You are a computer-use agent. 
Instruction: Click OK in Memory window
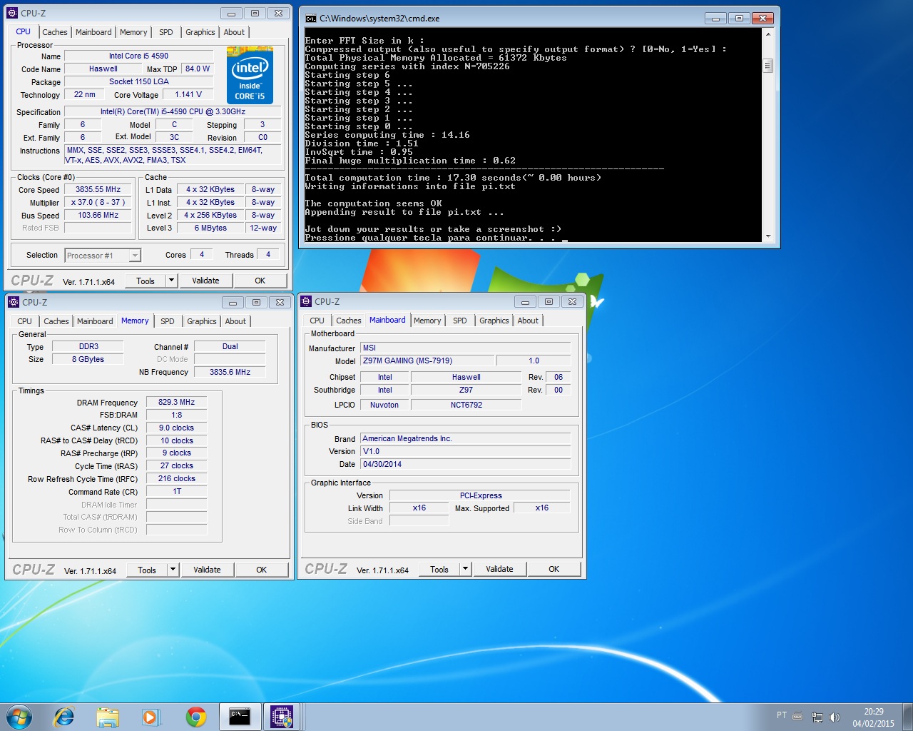pyautogui.click(x=262, y=570)
